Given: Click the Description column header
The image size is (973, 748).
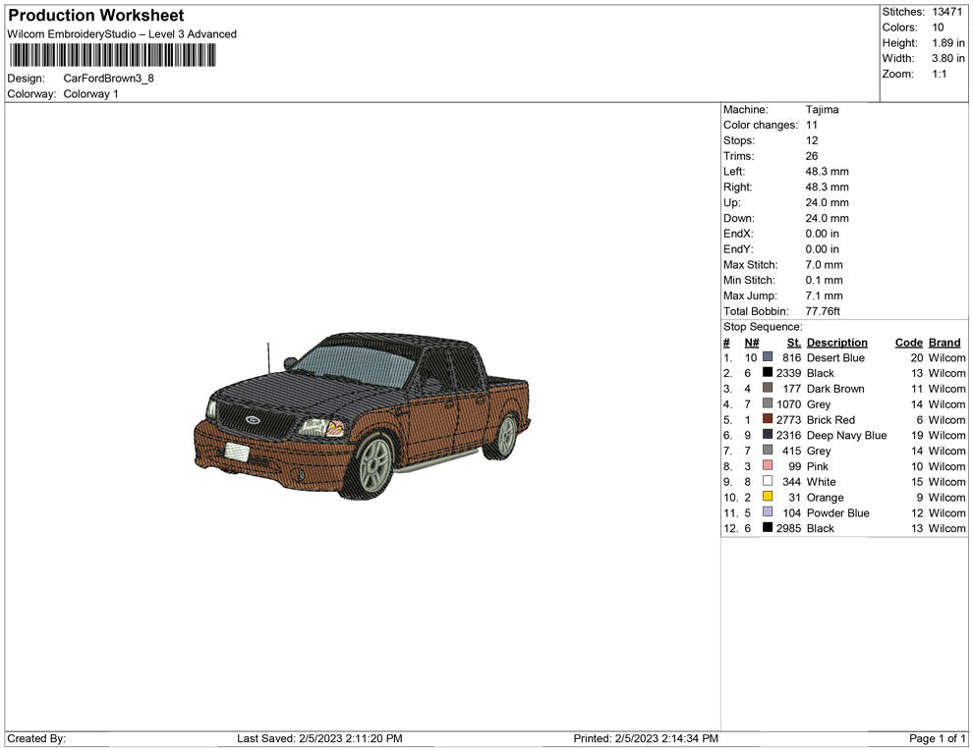Looking at the screenshot, I should (x=836, y=343).
